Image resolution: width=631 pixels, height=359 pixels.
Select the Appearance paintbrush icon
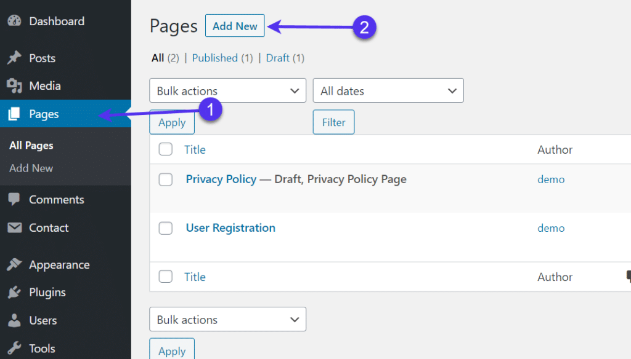coord(15,264)
